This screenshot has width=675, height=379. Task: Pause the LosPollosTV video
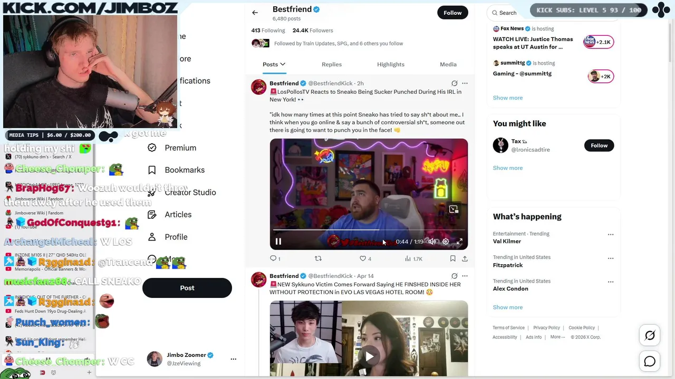278,242
